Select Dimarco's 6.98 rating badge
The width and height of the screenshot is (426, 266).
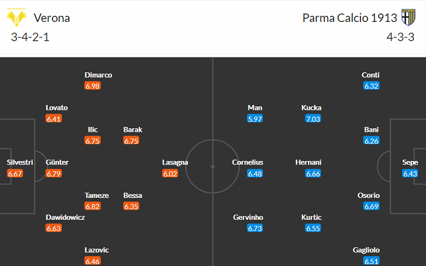[x=93, y=86]
